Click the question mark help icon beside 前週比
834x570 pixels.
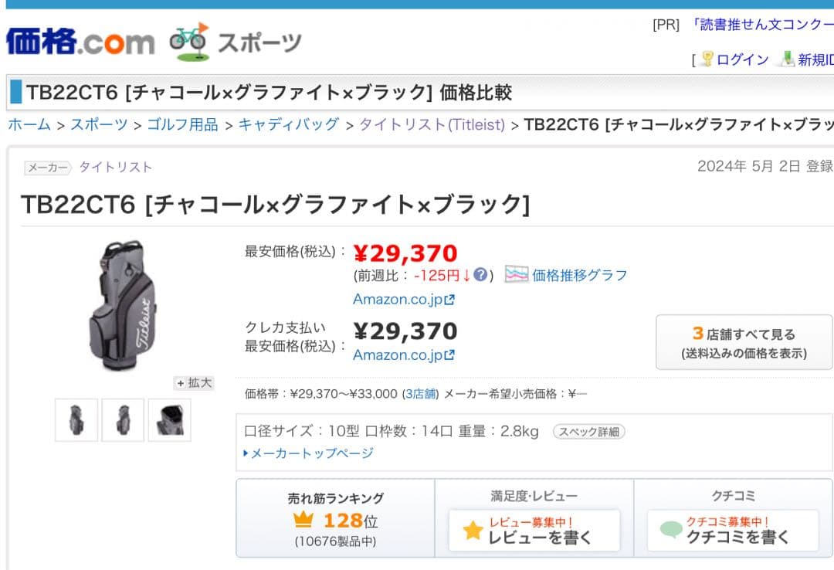(x=482, y=274)
